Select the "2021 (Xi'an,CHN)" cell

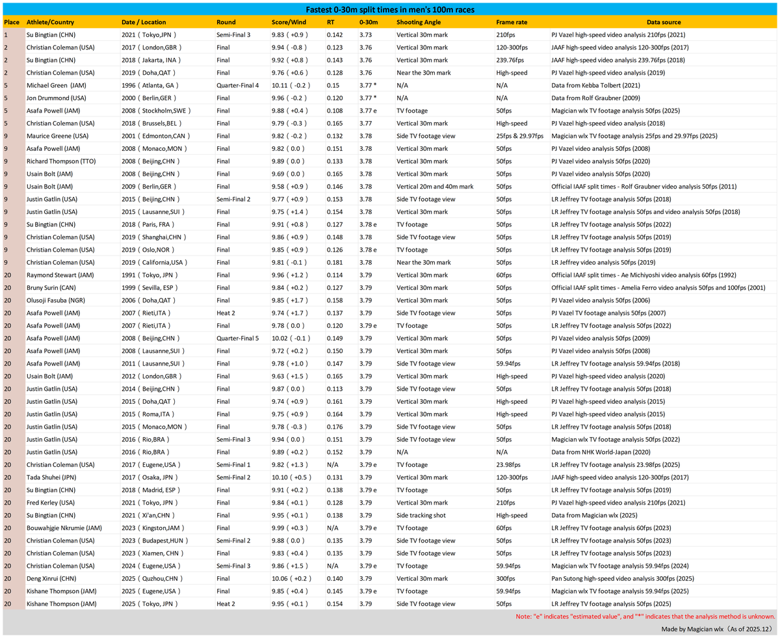pos(148,516)
